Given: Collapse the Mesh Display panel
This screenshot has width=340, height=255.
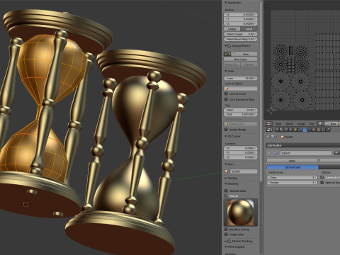Looking at the screenshot, I should [x=226, y=246].
